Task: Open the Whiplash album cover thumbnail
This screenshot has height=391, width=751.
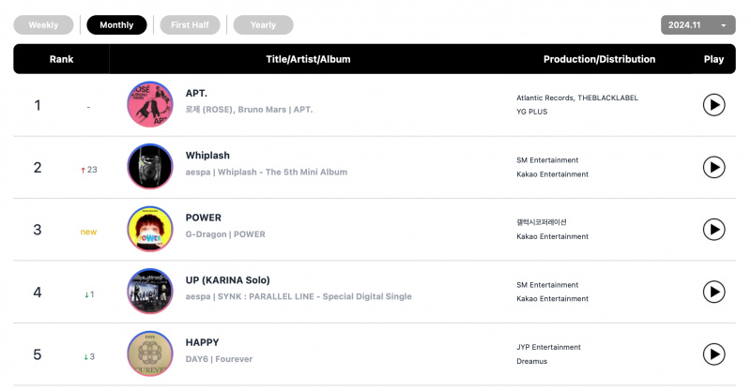Action: 150,167
